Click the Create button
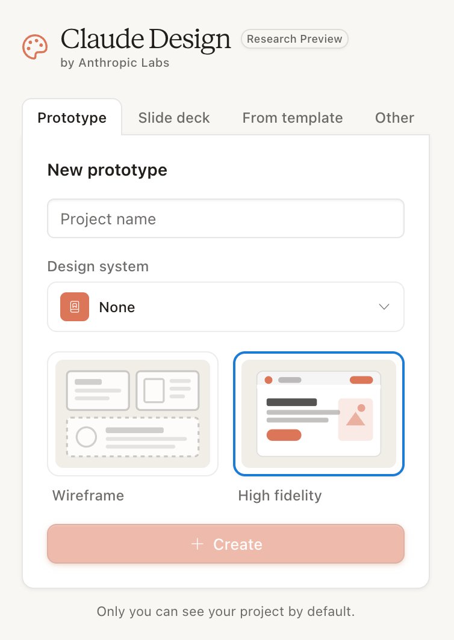The image size is (454, 640). click(x=226, y=544)
